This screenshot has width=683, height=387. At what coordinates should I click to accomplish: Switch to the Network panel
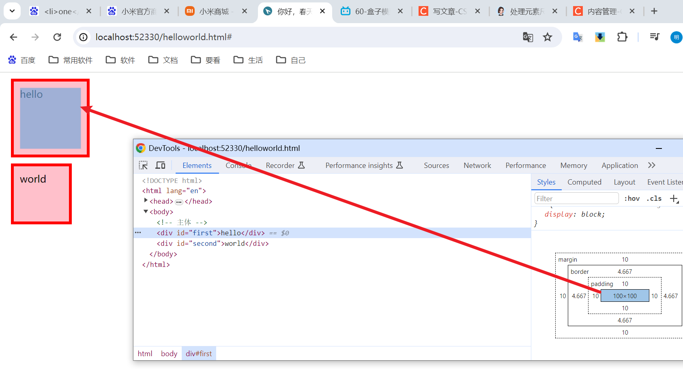477,166
